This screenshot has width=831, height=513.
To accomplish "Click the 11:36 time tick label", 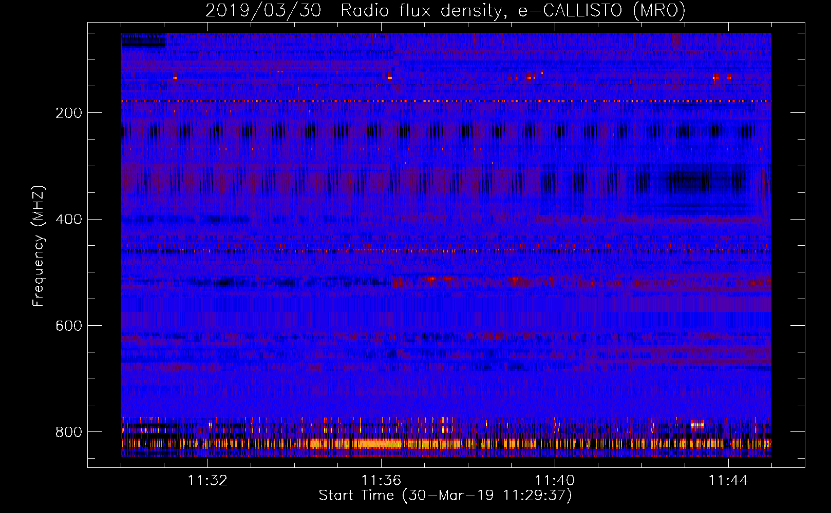I will point(381,481).
